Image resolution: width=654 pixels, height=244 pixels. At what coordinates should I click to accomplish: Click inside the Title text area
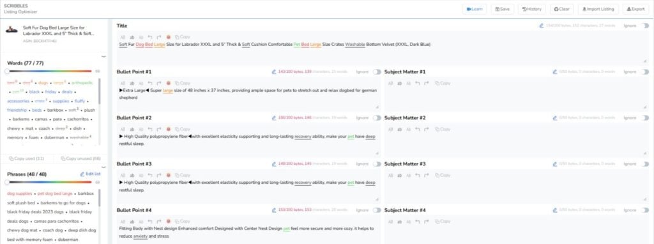pos(383,52)
